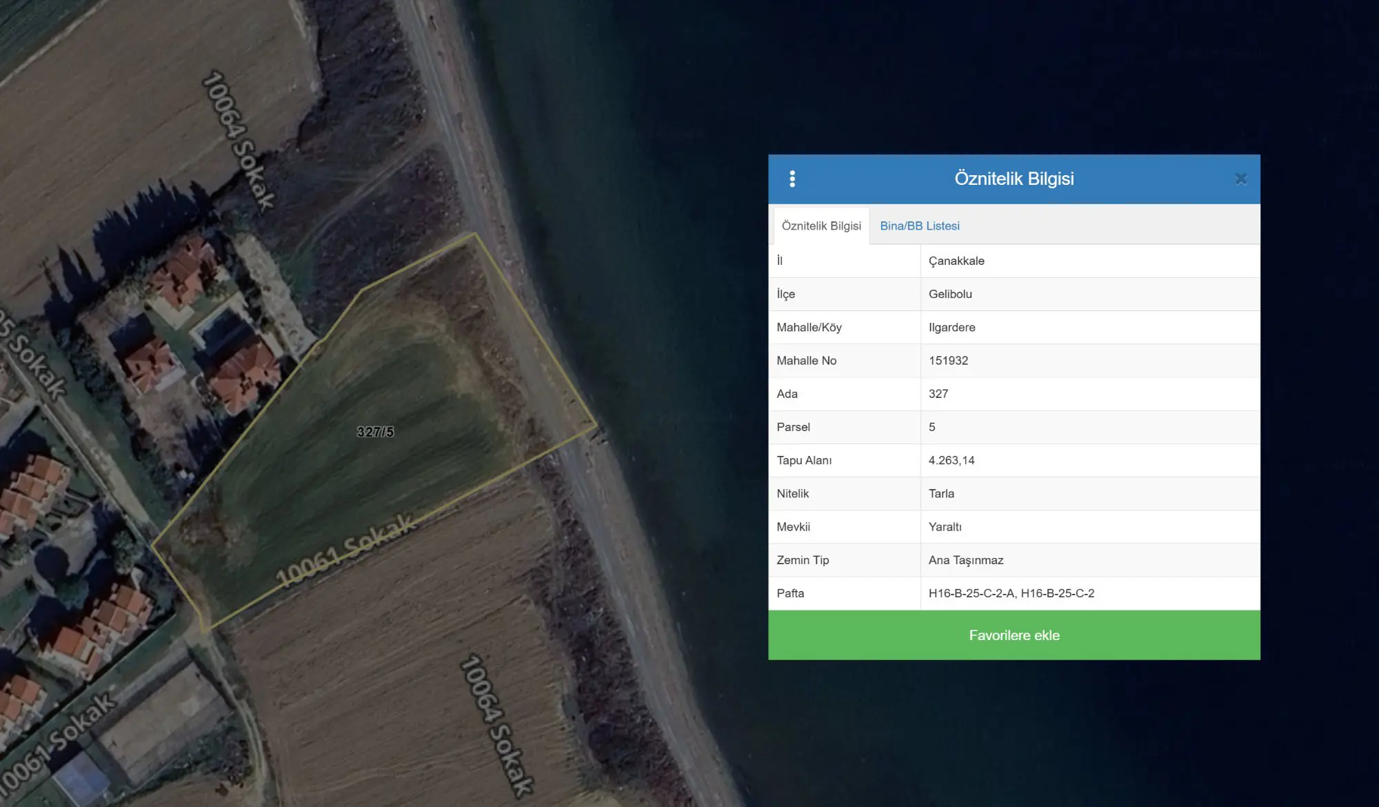The height and width of the screenshot is (807, 1379).
Task: Open the three-dot menu in Öznitelik Bilgisi header
Action: (792, 179)
